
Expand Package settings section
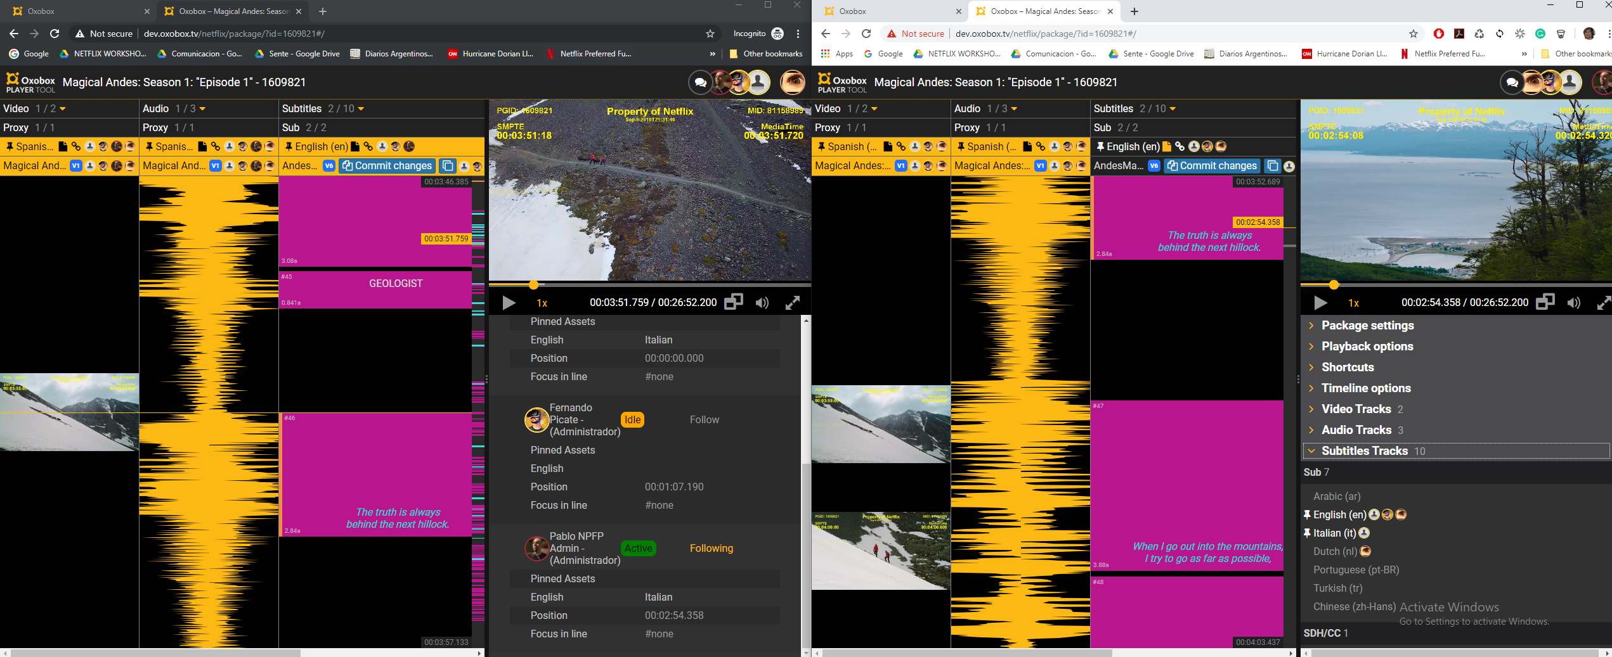(1367, 326)
